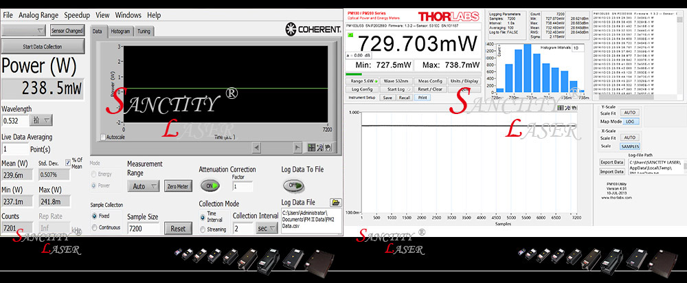Click the Wavelength 0.532 input field
This screenshot has height=283, width=687.
[15, 120]
